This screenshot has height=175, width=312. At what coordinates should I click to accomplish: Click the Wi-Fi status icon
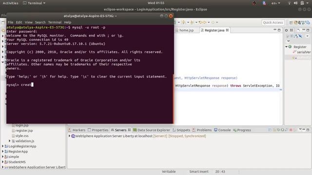289,3
